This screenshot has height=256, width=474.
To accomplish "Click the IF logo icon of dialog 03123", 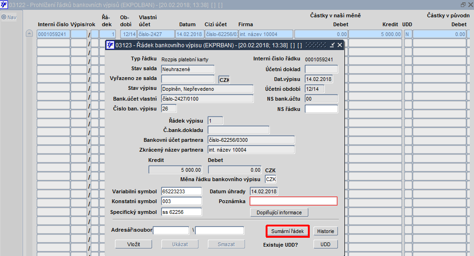I will 110,45.
